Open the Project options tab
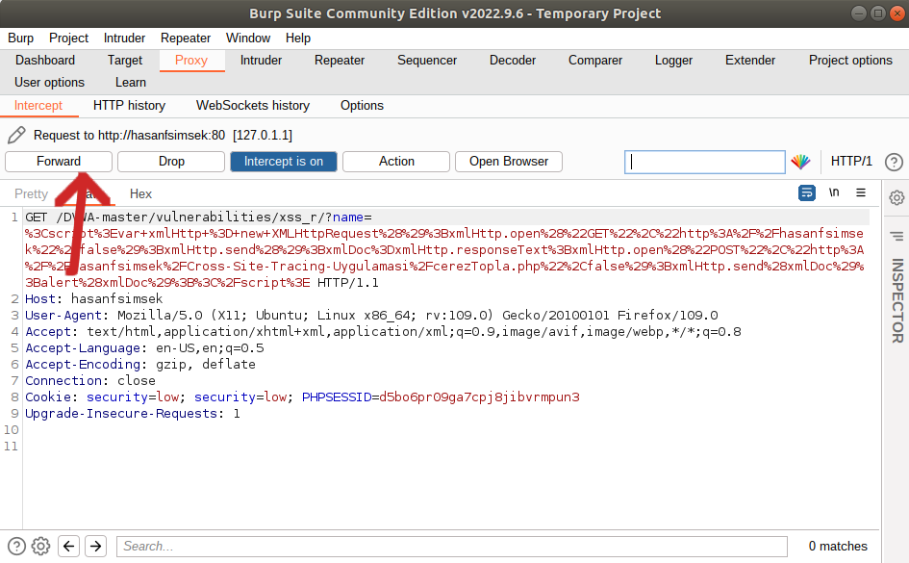 pyautogui.click(x=850, y=61)
